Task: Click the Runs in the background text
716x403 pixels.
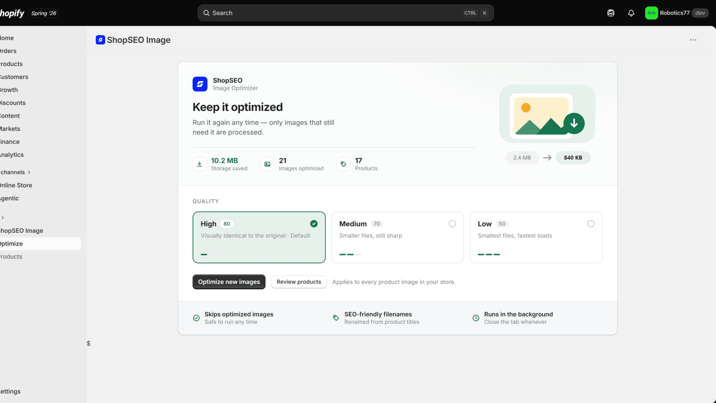Action: click(519, 314)
